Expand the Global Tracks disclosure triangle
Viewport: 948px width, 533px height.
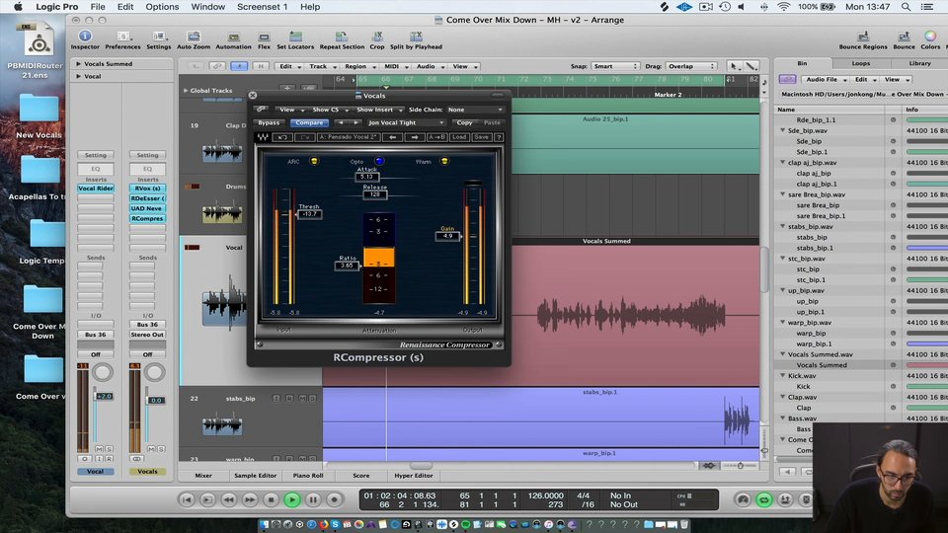pos(186,90)
